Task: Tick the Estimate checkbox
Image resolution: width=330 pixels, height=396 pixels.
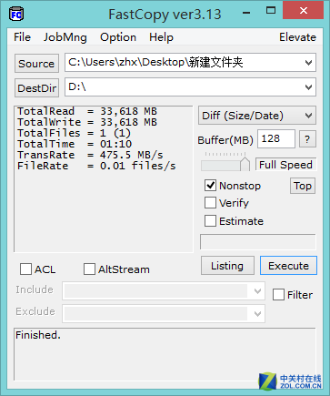Action: 210,221
